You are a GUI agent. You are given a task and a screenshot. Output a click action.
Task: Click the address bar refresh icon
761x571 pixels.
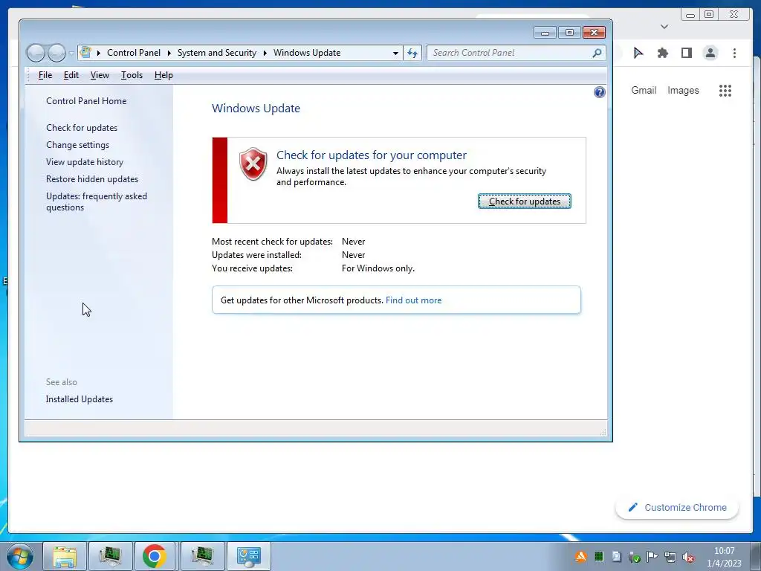pyautogui.click(x=412, y=53)
